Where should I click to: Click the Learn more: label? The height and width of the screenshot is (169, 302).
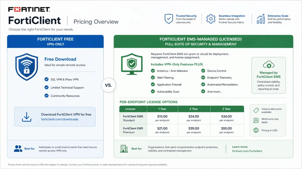240,147
